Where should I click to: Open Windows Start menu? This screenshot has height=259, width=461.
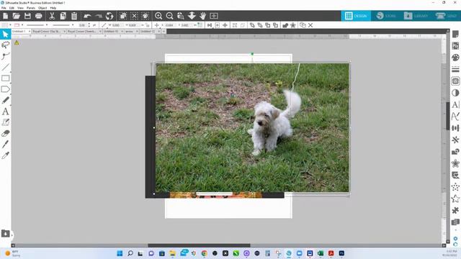pyautogui.click(x=120, y=253)
